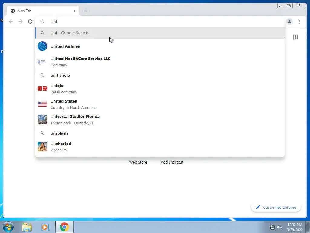Select the Uniqlo retail company suggestion
The image size is (310, 233).
coord(160,89)
